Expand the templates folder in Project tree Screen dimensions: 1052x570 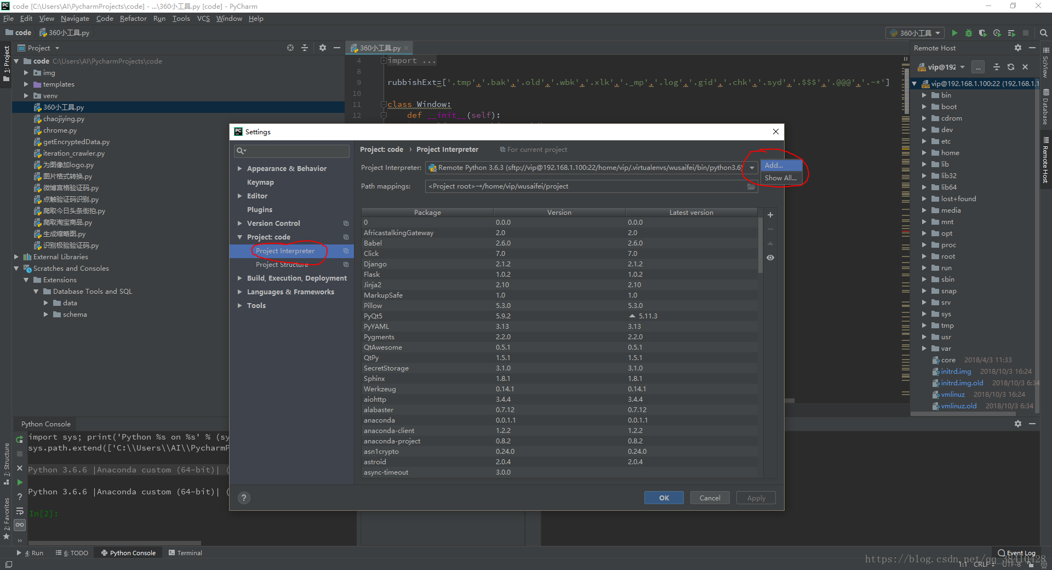26,84
